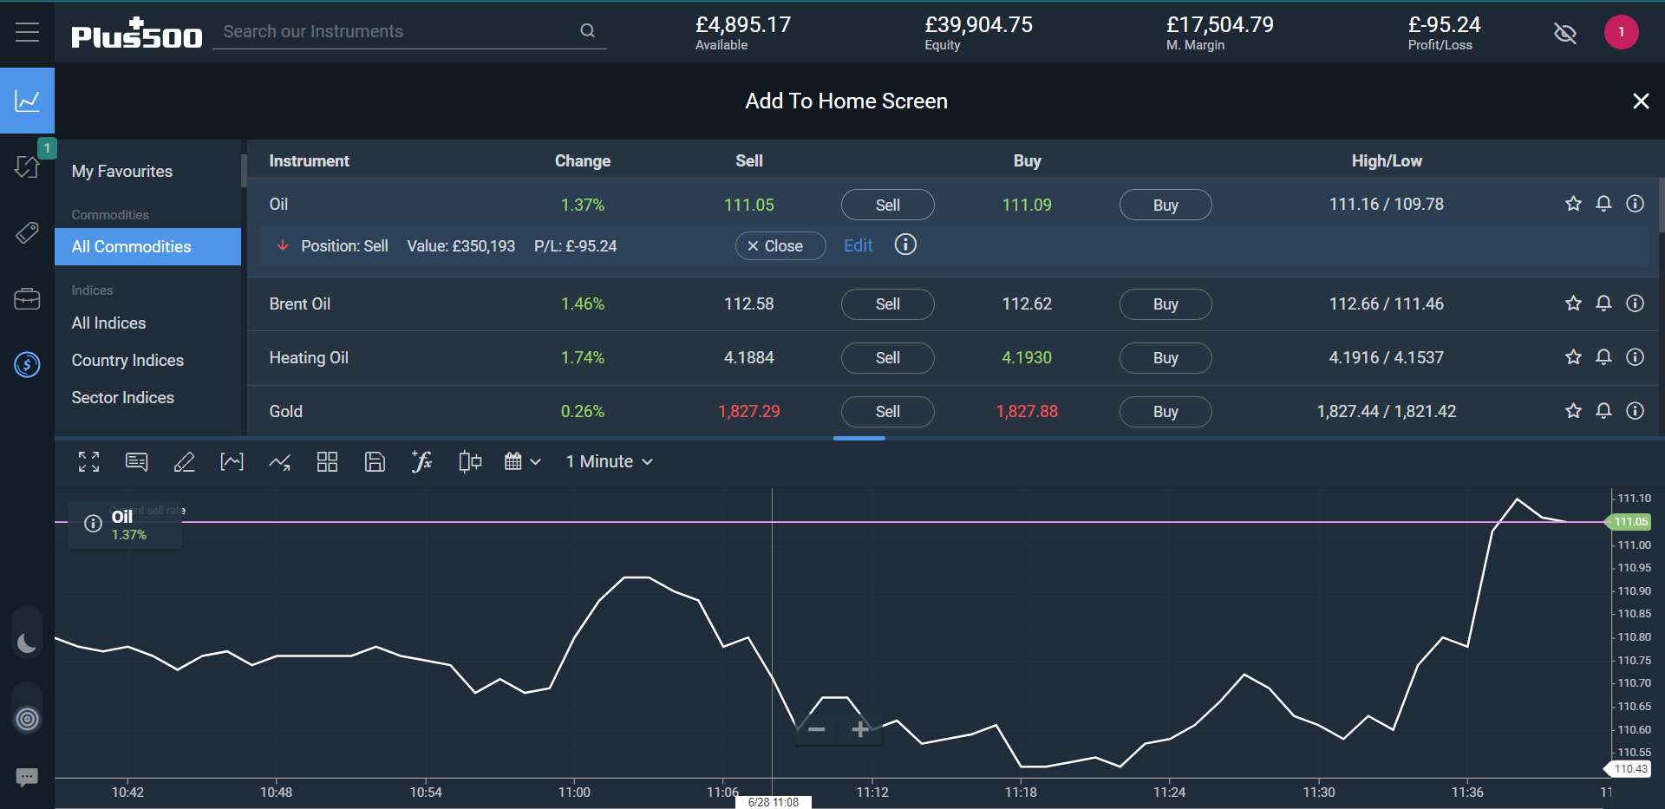This screenshot has width=1665, height=809.
Task: Open the funds dollar sidebar icon
Action: (x=27, y=364)
